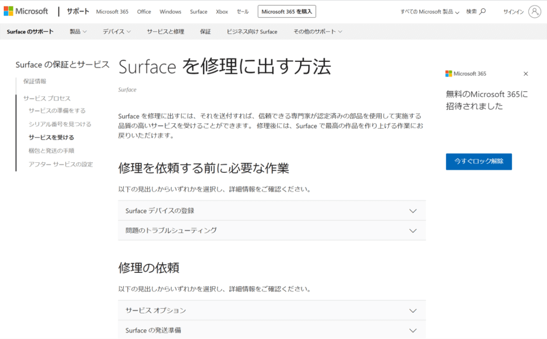
Task: Go to Xbox in top navigation
Action: pyautogui.click(x=222, y=12)
